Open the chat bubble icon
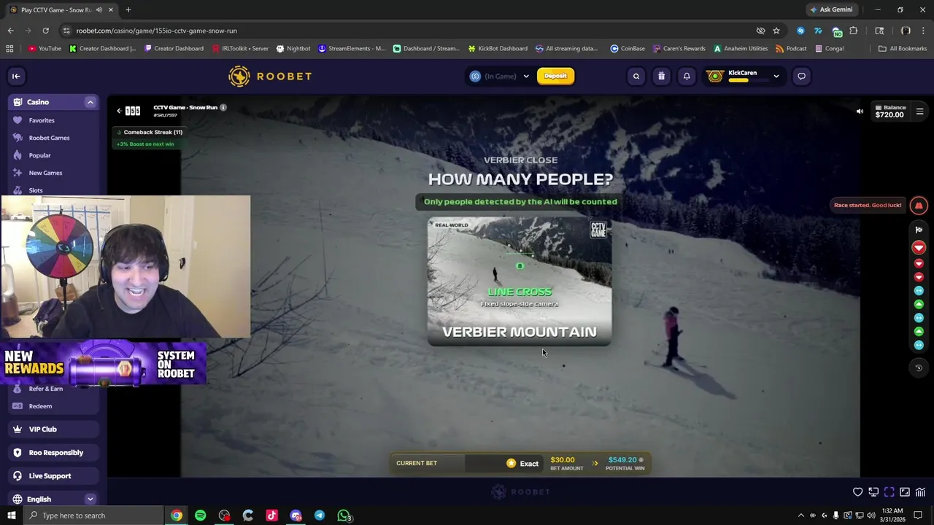The height and width of the screenshot is (525, 934). 801,76
